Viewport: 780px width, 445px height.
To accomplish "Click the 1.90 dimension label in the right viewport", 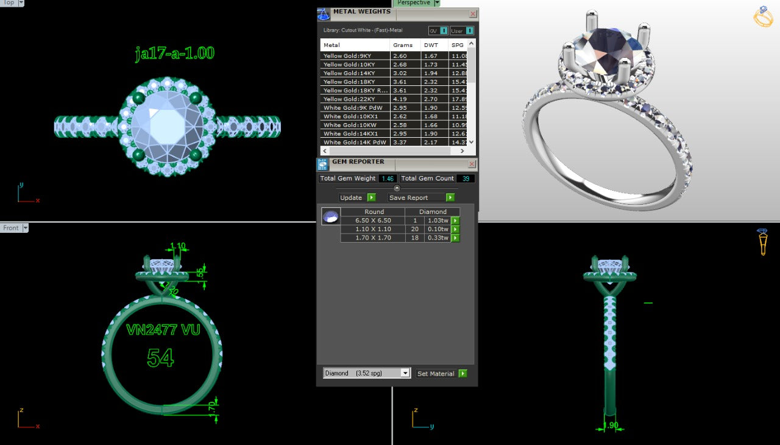I will point(610,425).
